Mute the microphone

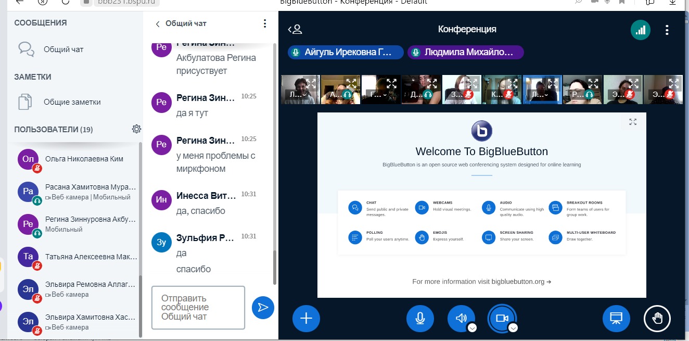[420, 318]
